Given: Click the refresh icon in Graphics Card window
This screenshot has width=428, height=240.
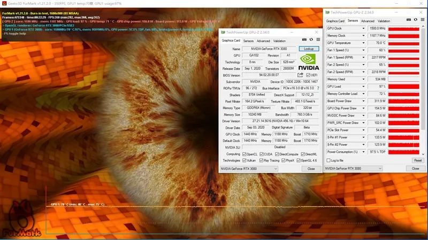Looking at the screenshot, I should coord(311,40).
